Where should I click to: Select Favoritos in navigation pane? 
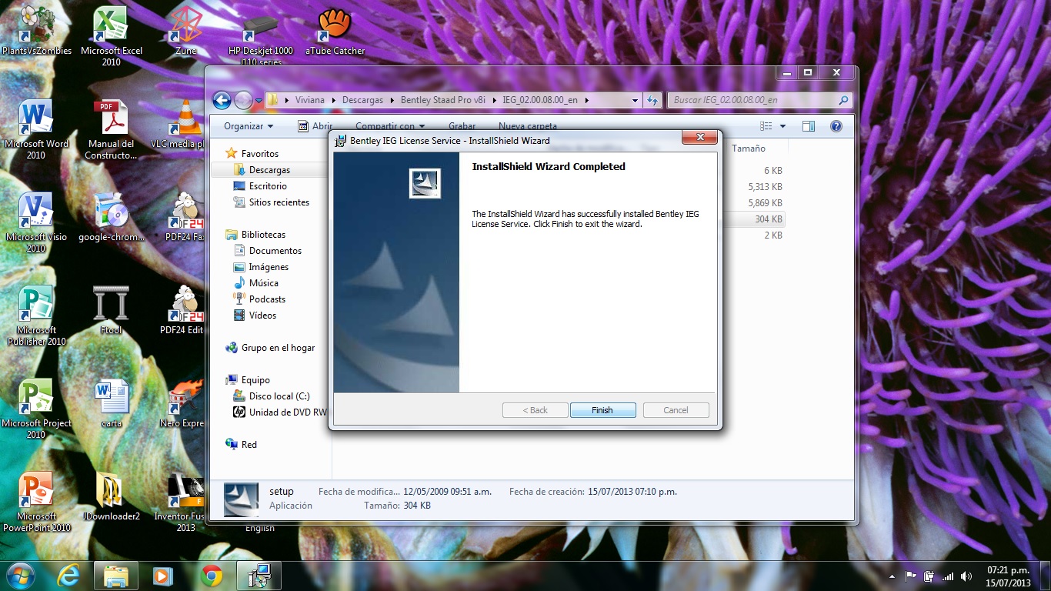tap(260, 154)
